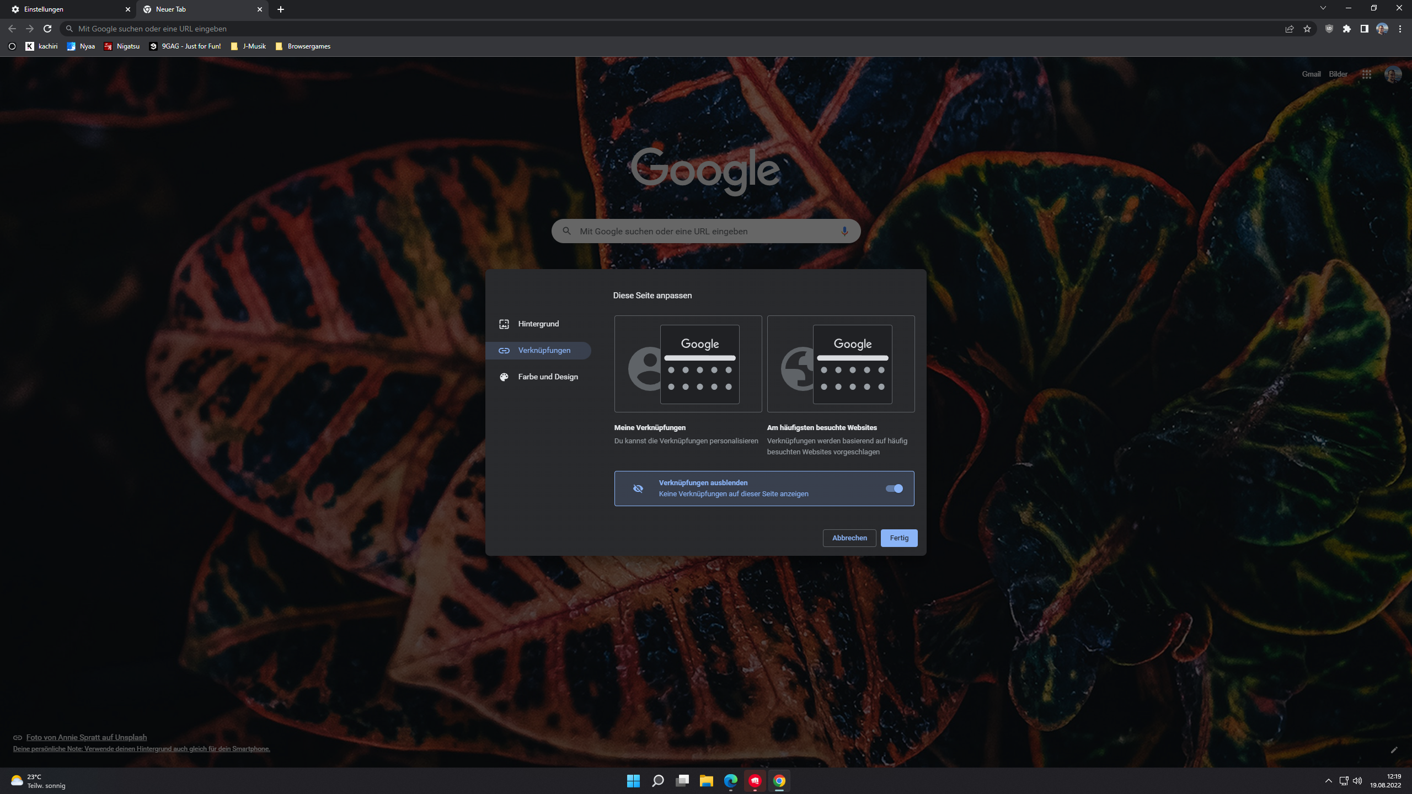Open the Google apps grid
1412x794 pixels.
(x=1366, y=74)
